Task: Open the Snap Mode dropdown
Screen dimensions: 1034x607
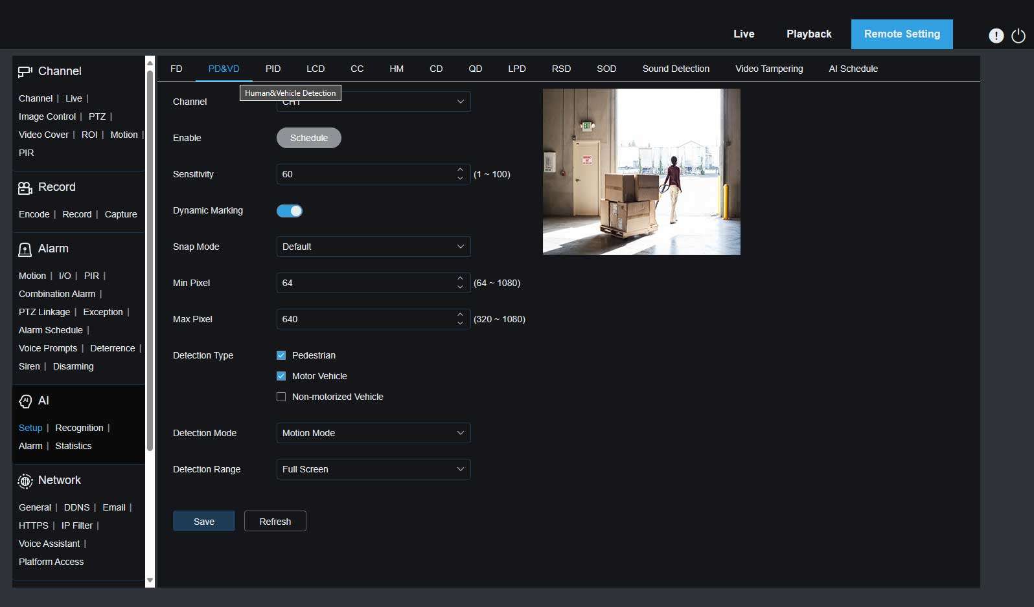Action: (x=373, y=247)
